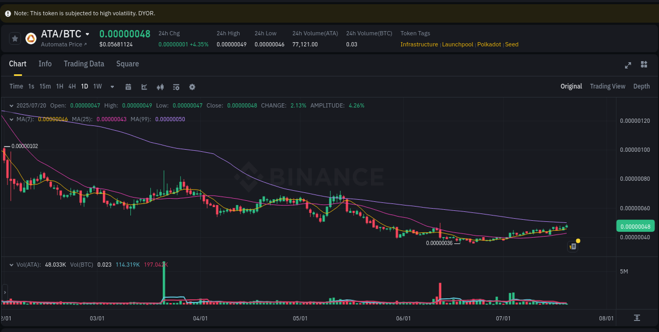Click the favorite star for ATA/BTC
The image size is (659, 332).
click(14, 38)
